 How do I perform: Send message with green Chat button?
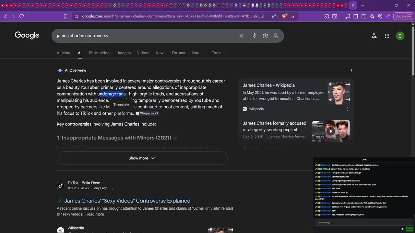pos(409,229)
